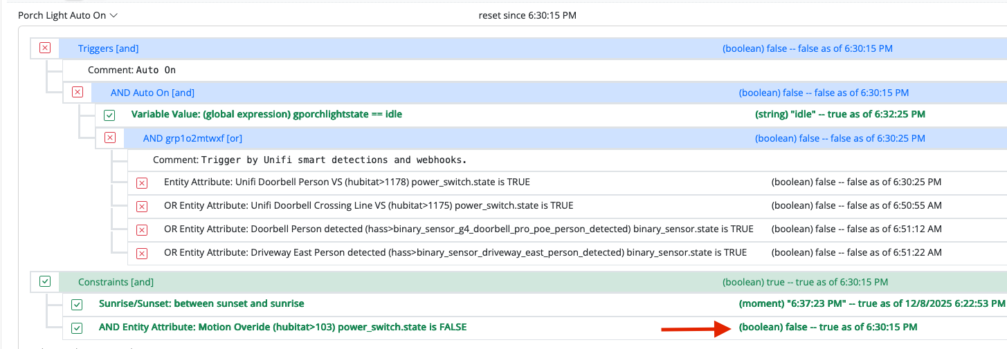Click green check beside gporchlightstate variable condition
This screenshot has height=349, width=1007.
click(x=109, y=115)
